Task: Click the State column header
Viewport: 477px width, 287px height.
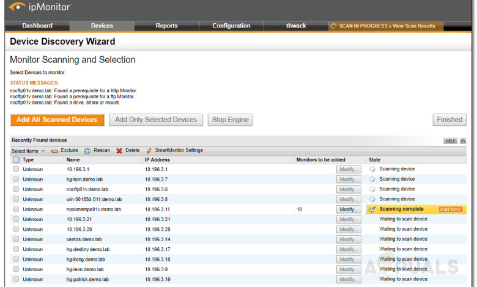Action: coord(374,160)
